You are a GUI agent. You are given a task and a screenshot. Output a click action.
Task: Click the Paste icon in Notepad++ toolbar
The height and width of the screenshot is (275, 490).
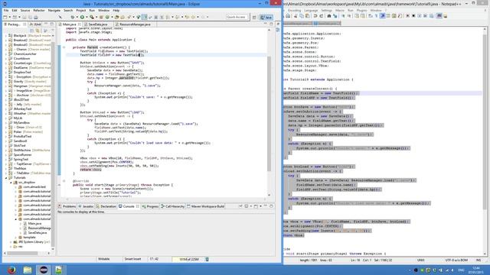(x=307, y=16)
